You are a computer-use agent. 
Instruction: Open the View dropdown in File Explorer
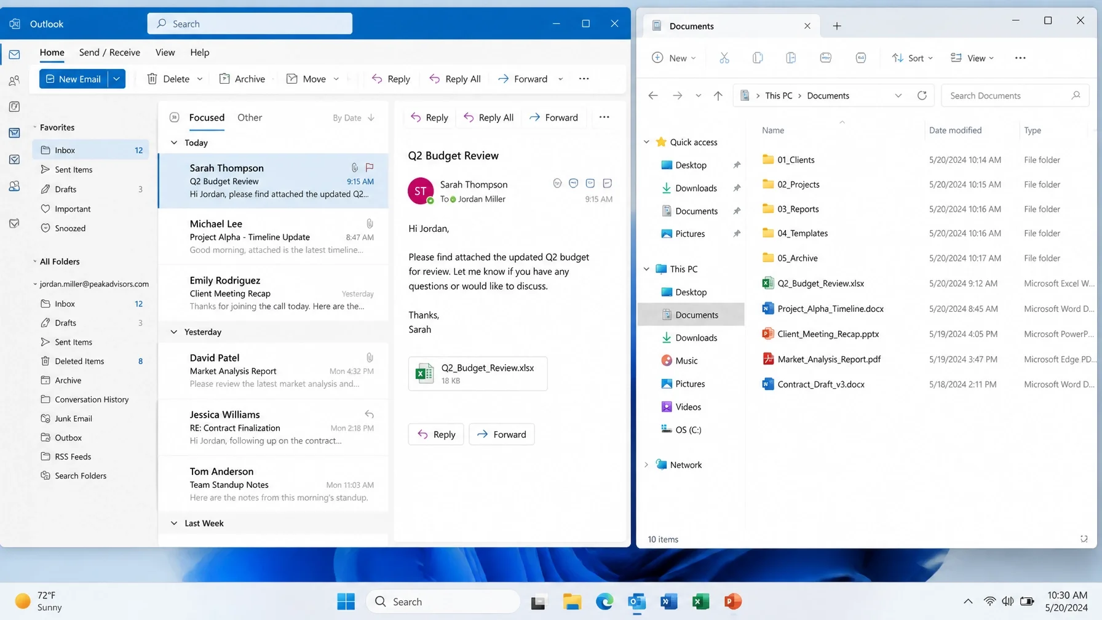click(972, 58)
